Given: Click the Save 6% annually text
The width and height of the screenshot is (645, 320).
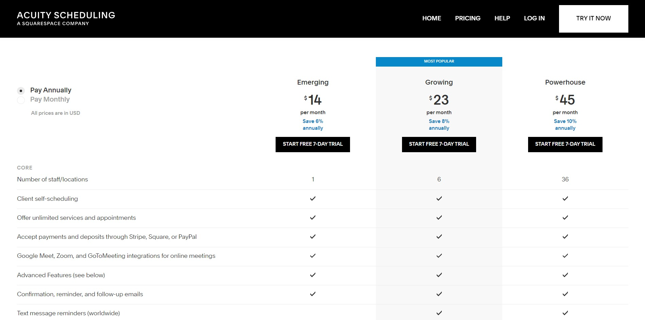Looking at the screenshot, I should 313,125.
